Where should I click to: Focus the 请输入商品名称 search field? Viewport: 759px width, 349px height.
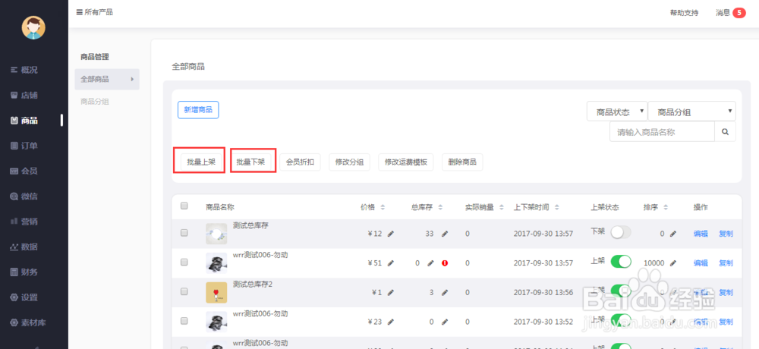pos(662,132)
